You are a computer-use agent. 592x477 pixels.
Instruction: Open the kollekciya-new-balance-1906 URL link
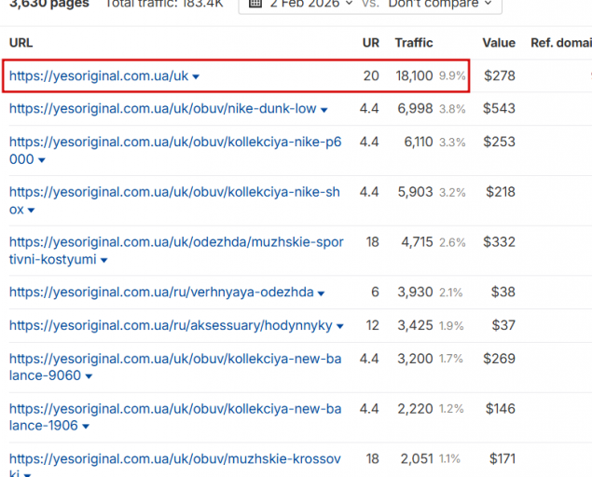click(175, 417)
